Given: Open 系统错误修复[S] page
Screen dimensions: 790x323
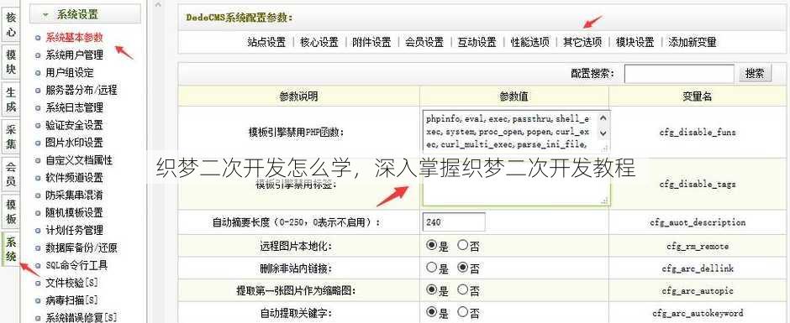Looking at the screenshot, I should (81, 317).
